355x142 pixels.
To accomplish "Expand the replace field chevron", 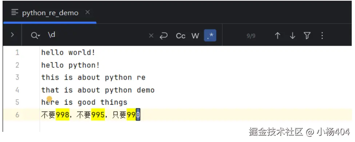I will (x=12, y=35).
